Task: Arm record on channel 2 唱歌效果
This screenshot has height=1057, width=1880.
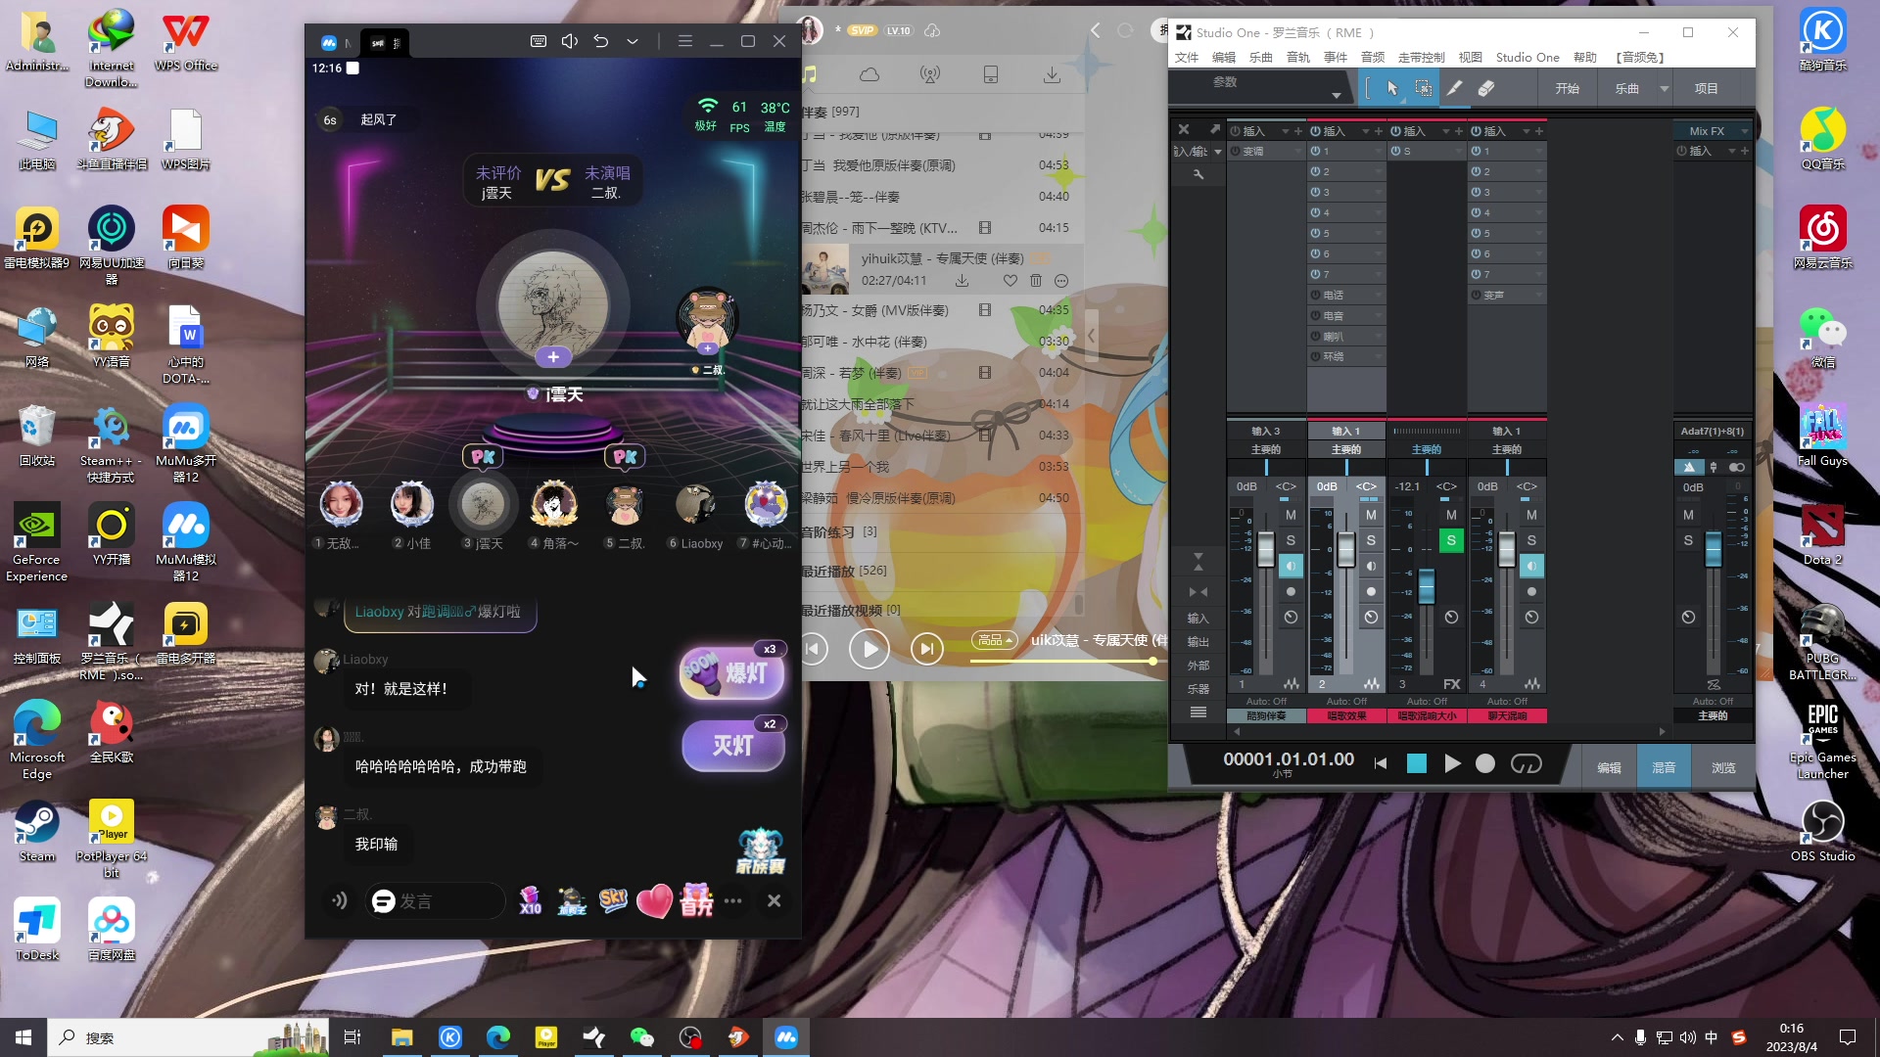Action: (1371, 591)
